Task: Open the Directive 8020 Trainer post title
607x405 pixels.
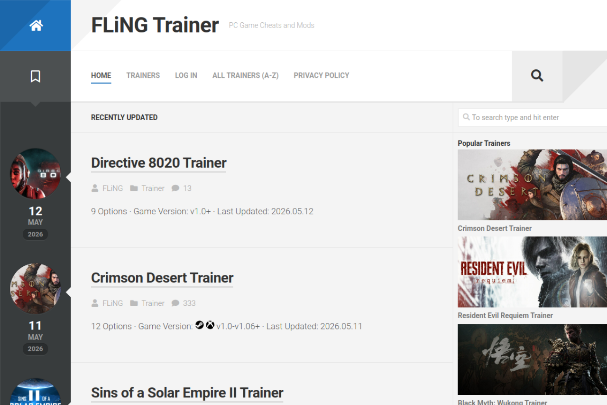Action: point(159,163)
